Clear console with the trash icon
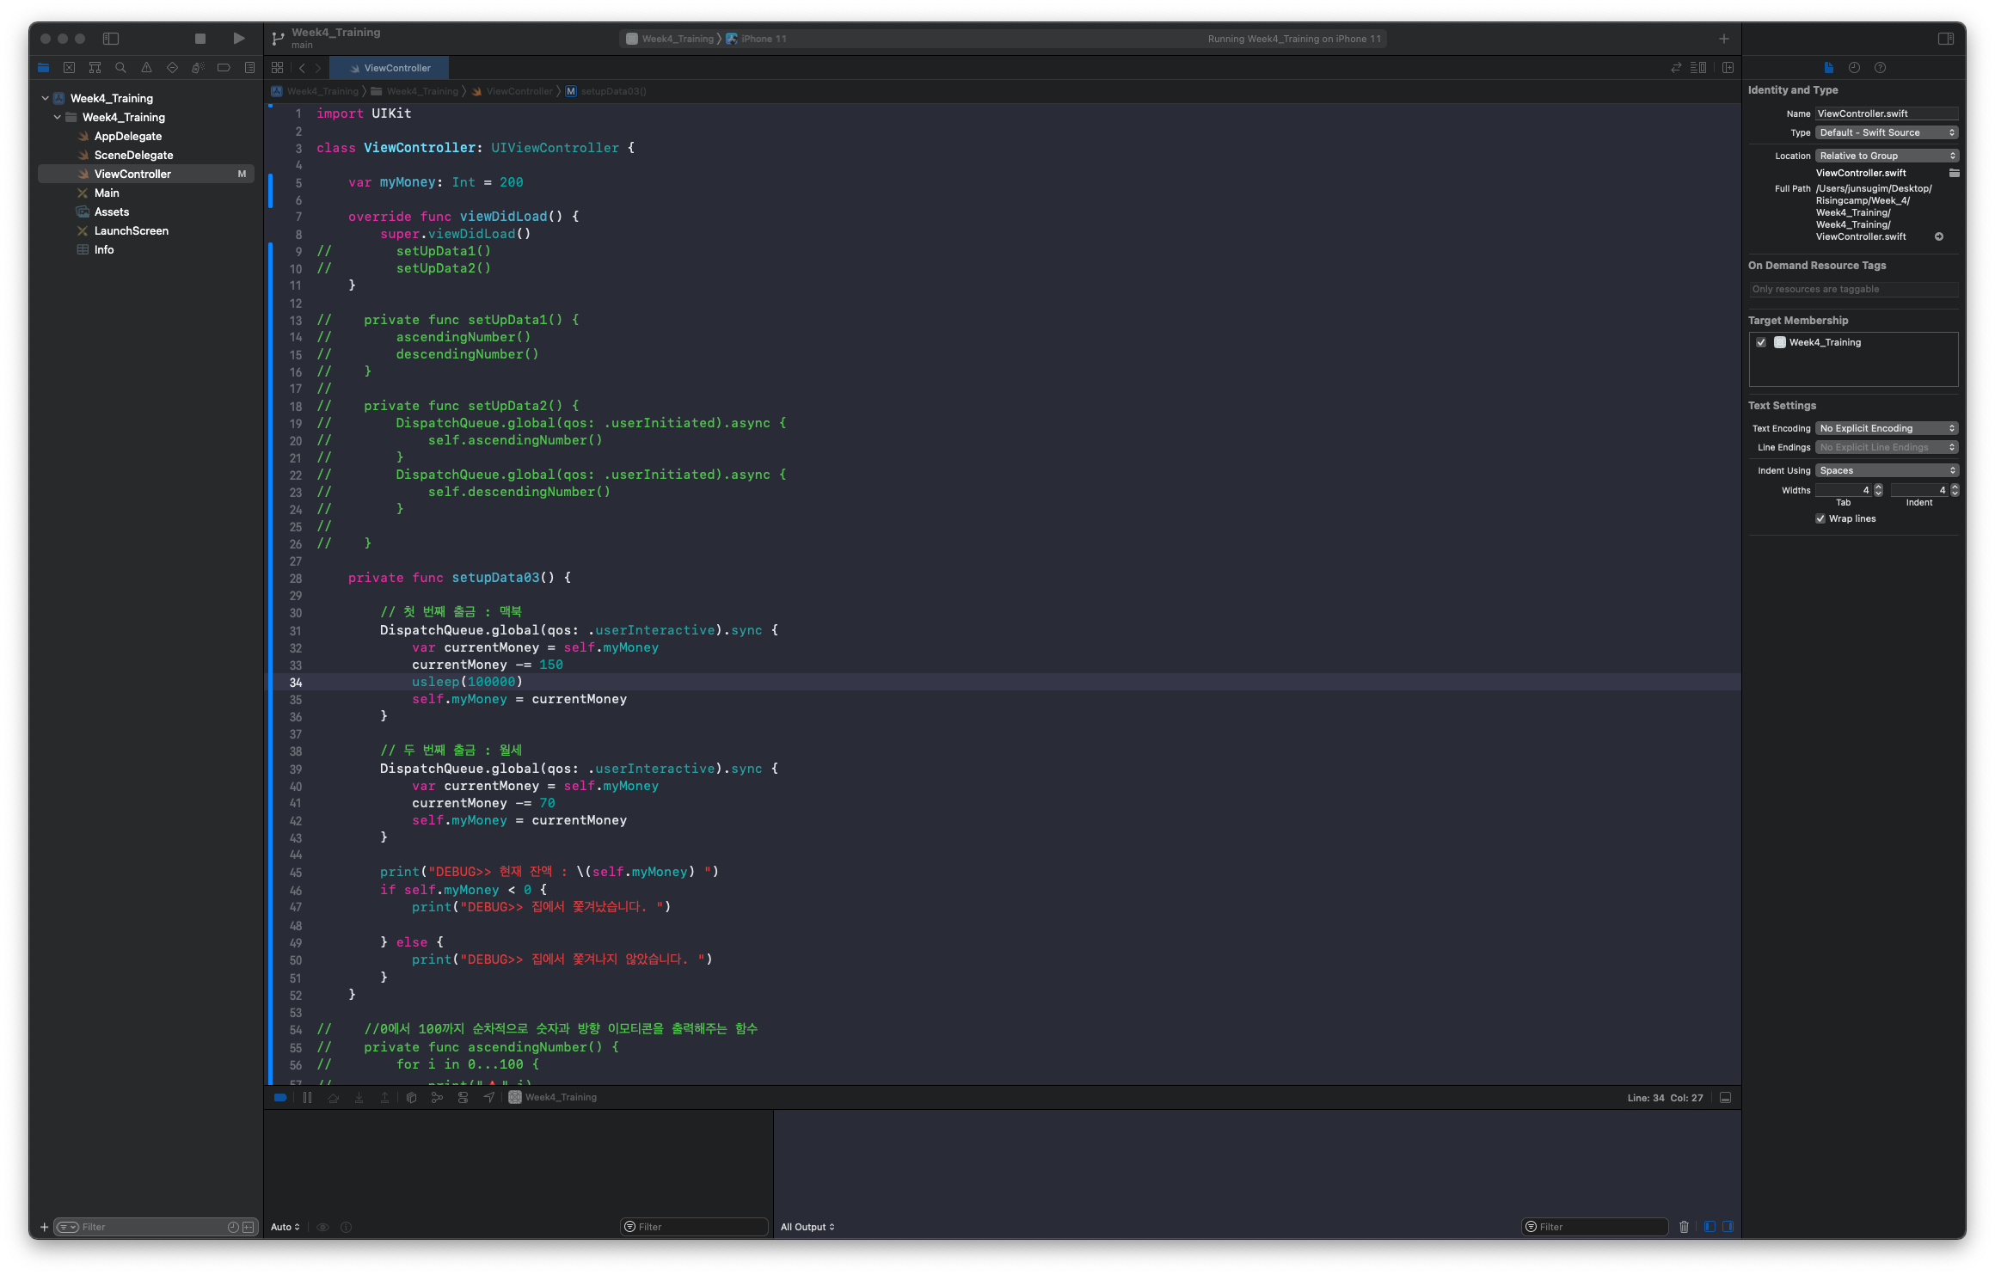Image resolution: width=1995 pixels, height=1275 pixels. pos(1684,1227)
